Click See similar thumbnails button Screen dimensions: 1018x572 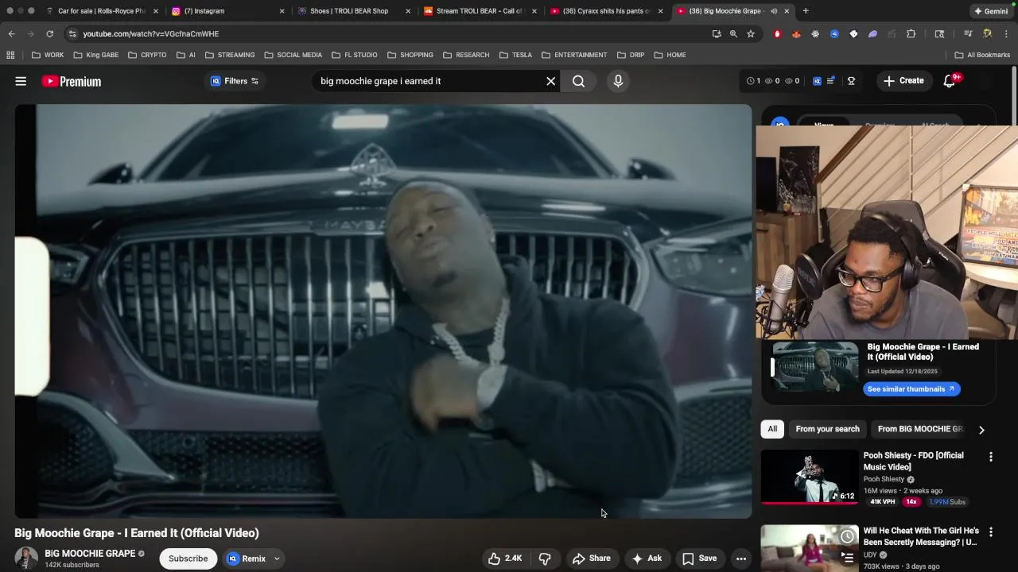point(911,389)
